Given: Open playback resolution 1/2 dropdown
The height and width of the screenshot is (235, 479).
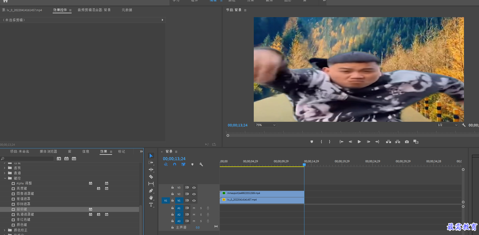Looking at the screenshot, I should tap(447, 125).
